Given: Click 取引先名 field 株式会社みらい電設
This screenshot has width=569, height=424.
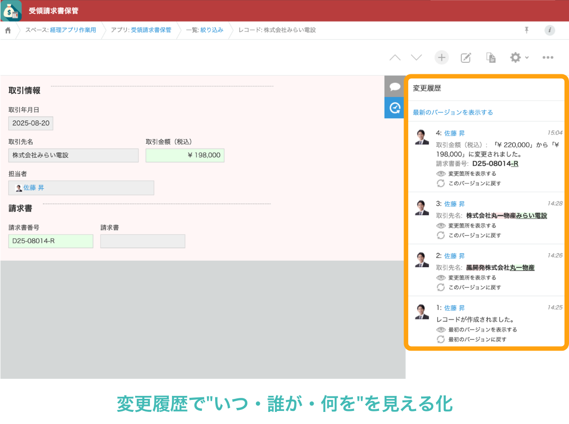Looking at the screenshot, I should tap(73, 155).
